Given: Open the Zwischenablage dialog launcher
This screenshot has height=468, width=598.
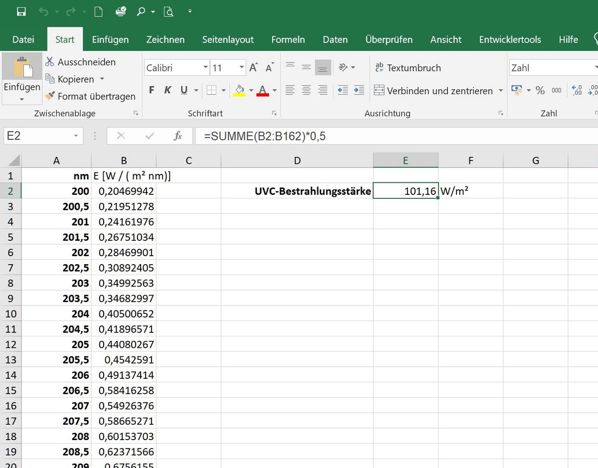Looking at the screenshot, I should click(x=136, y=114).
